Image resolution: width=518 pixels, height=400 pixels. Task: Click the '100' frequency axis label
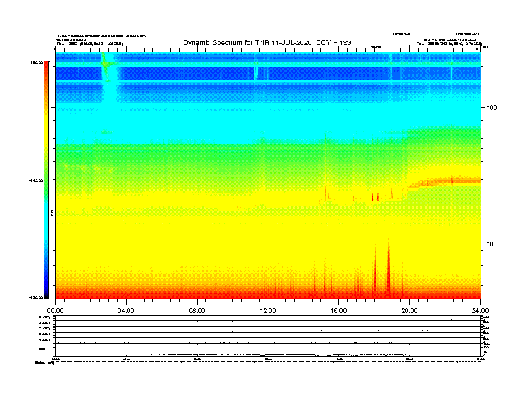click(x=492, y=108)
